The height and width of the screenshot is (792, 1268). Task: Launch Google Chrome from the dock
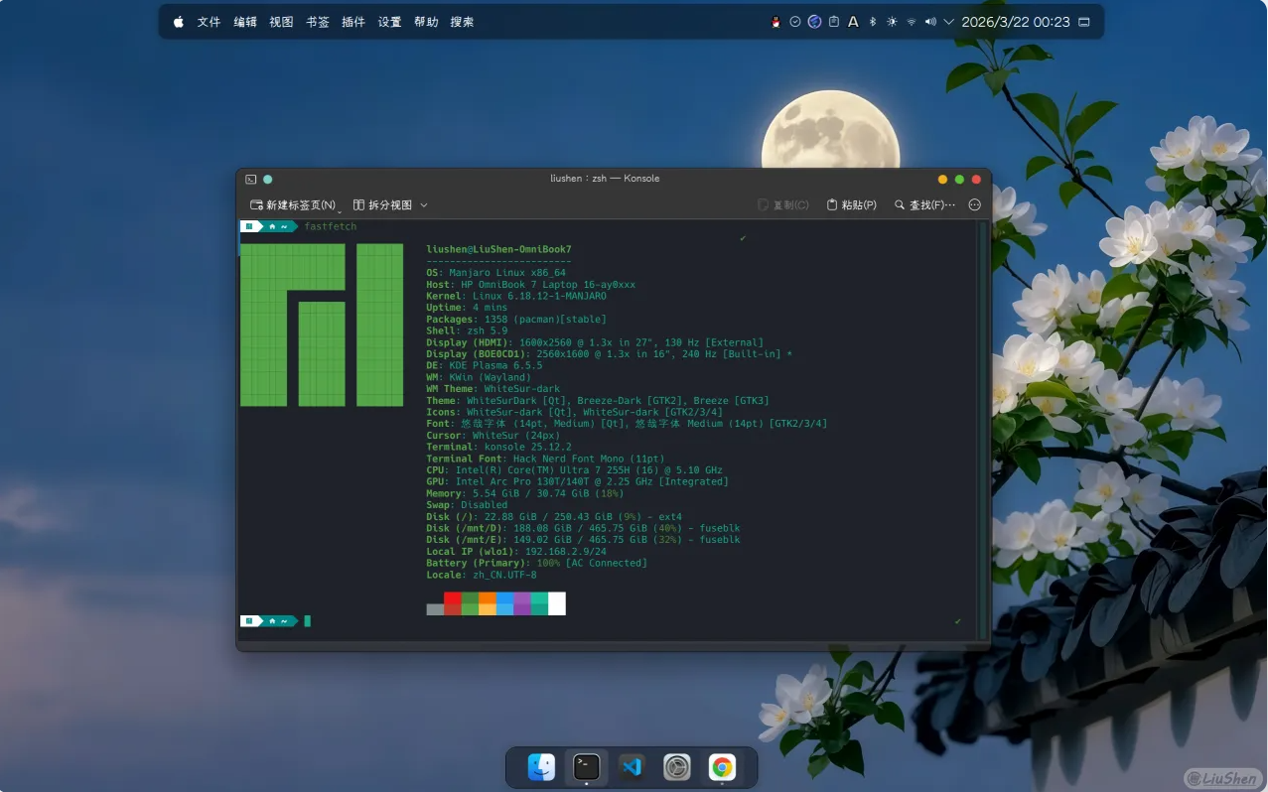[x=722, y=767]
